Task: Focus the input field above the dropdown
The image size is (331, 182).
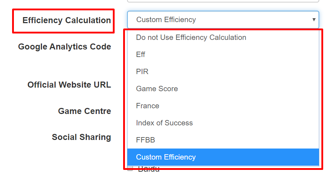Action: coord(223,1)
